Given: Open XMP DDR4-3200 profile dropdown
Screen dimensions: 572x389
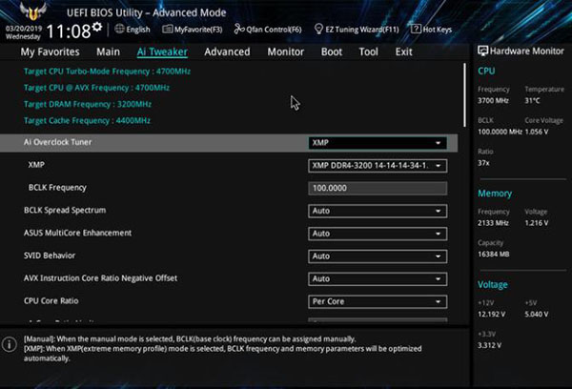Looking at the screenshot, I should (378, 166).
